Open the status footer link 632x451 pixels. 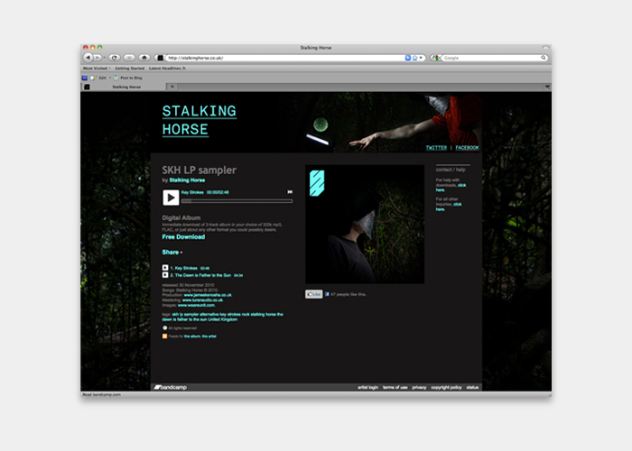[x=472, y=387]
